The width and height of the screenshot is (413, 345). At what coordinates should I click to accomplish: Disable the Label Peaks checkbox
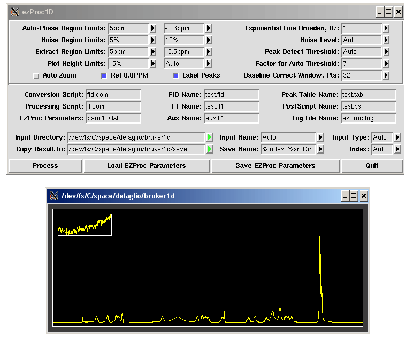(x=175, y=76)
